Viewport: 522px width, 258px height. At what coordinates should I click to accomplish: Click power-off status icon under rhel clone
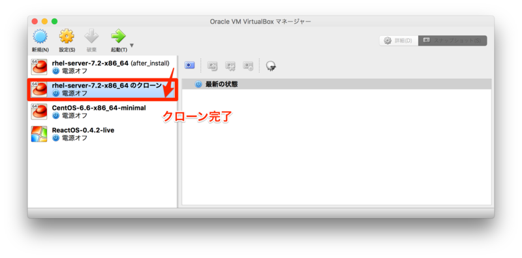(x=55, y=93)
